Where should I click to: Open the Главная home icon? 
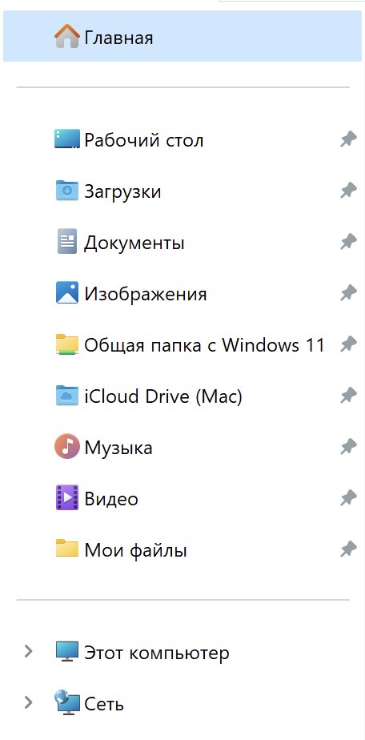[x=66, y=36]
